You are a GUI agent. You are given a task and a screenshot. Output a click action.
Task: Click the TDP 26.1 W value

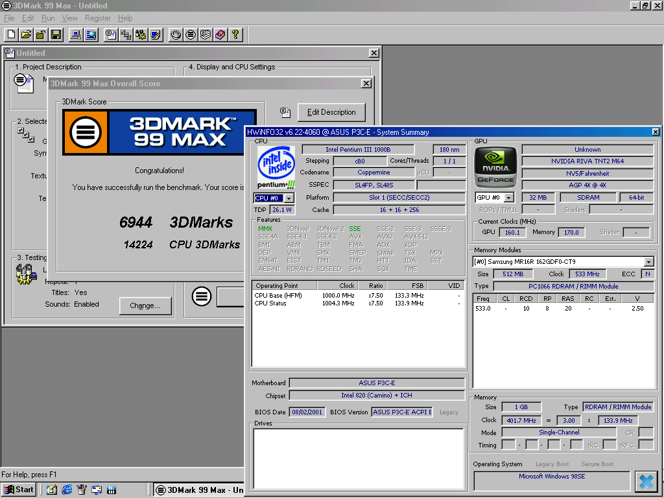point(282,209)
